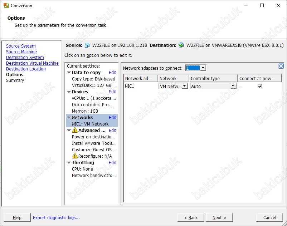This screenshot has height=226, width=287.
Task: Select the Summary step label
Action: [x=15, y=80]
